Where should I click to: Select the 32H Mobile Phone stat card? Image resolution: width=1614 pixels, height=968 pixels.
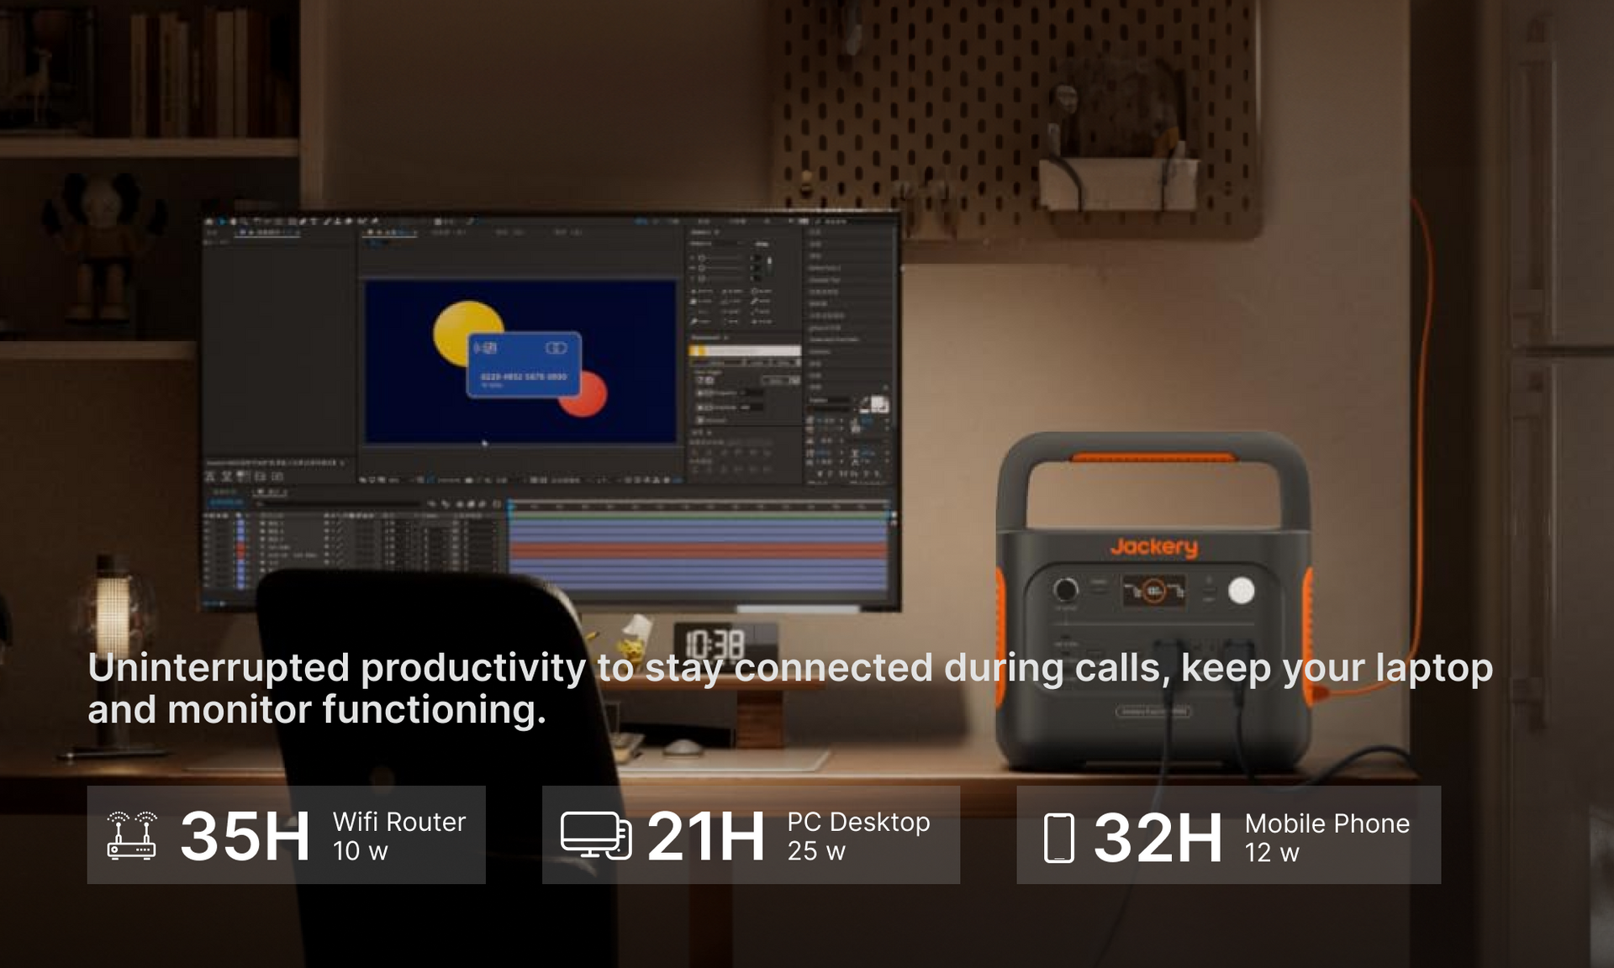(x=1227, y=834)
